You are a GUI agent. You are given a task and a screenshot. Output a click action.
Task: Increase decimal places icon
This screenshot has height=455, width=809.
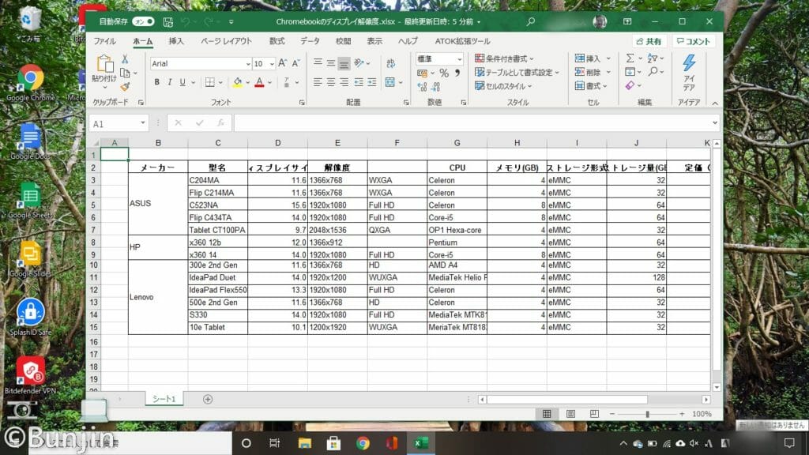422,87
